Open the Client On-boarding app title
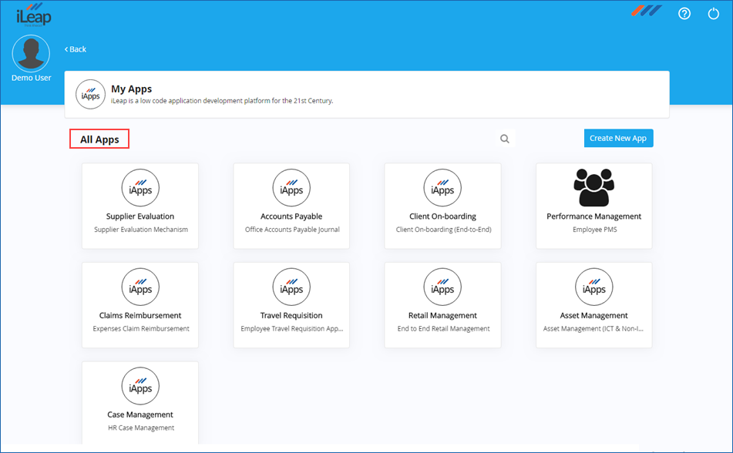Screen dimensions: 733x453 coord(442,216)
